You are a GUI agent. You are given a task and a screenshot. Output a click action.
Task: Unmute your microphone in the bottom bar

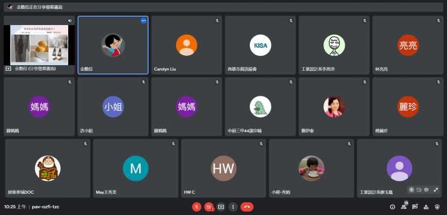197,207
